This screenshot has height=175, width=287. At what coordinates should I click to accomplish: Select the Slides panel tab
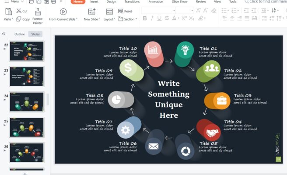[35, 34]
